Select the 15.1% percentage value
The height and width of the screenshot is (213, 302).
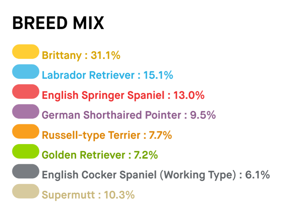click(158, 75)
